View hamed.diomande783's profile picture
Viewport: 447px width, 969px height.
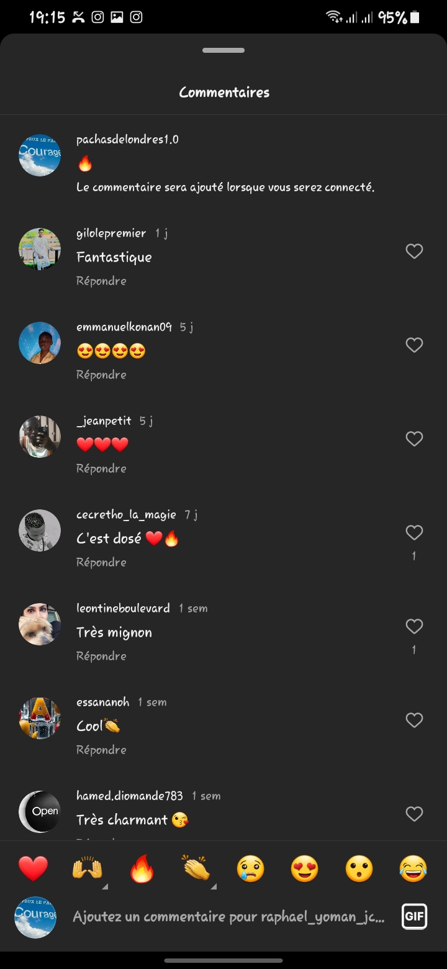40,811
